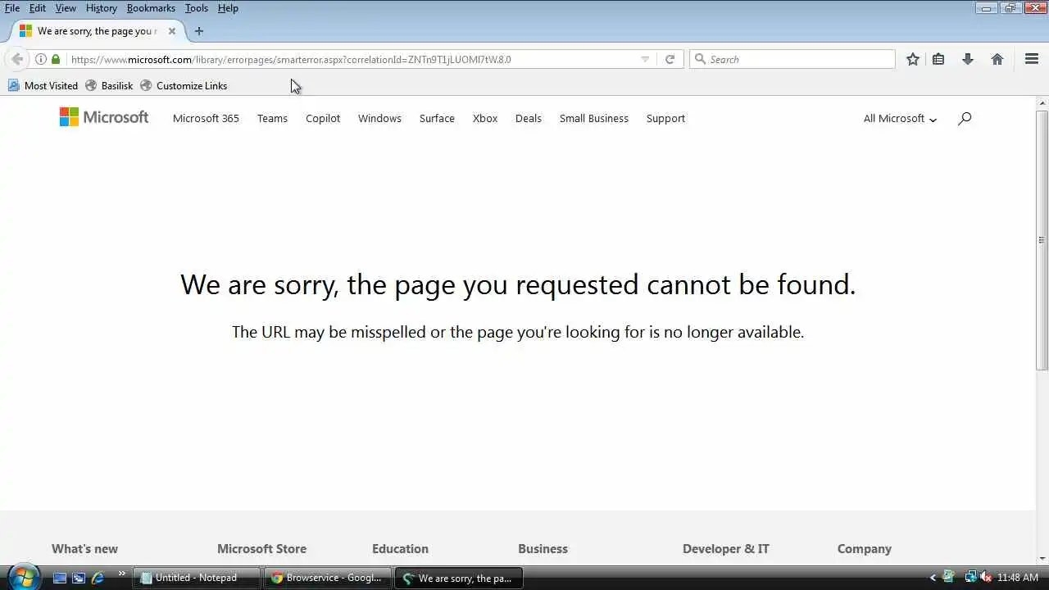Viewport: 1049px width, 590px height.
Task: Click the green padlock security icon
Action: [x=56, y=59]
